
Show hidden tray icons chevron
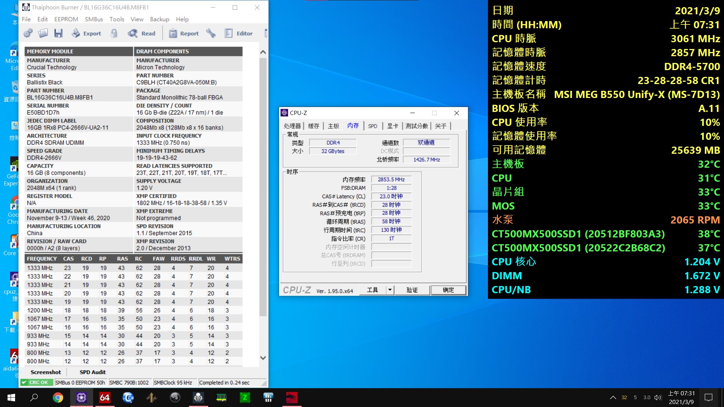613,398
